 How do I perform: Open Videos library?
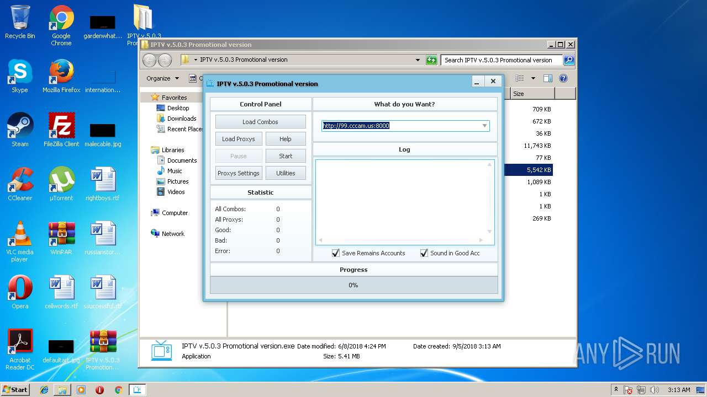176,192
